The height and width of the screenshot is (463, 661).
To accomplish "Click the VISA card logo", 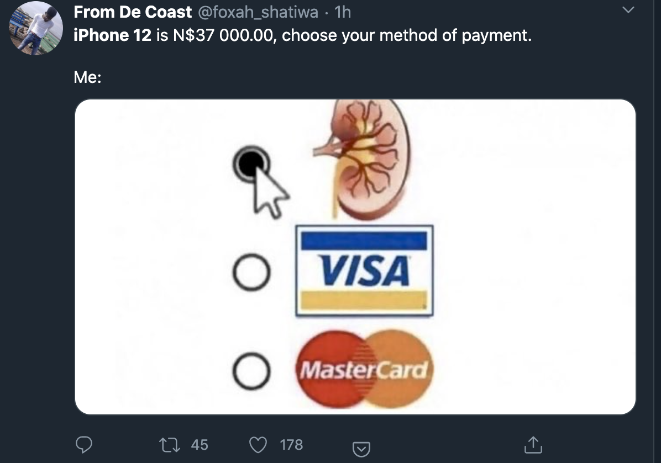I will [365, 271].
